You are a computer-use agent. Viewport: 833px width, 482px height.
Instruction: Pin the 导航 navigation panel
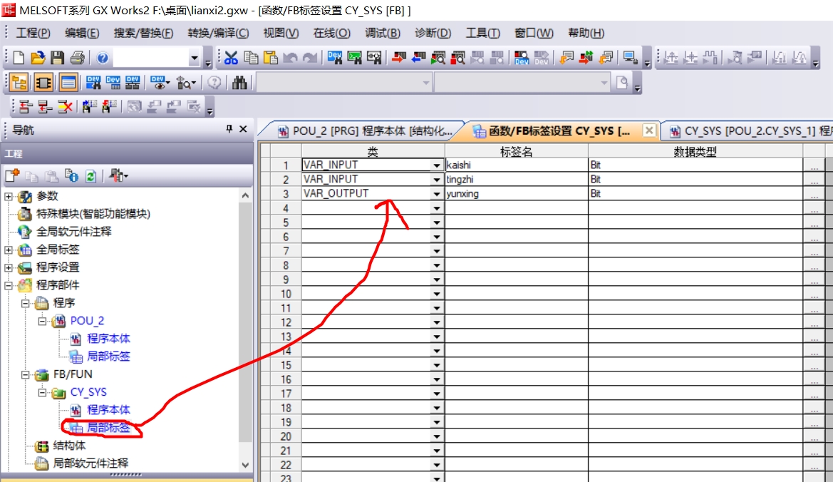[229, 129]
